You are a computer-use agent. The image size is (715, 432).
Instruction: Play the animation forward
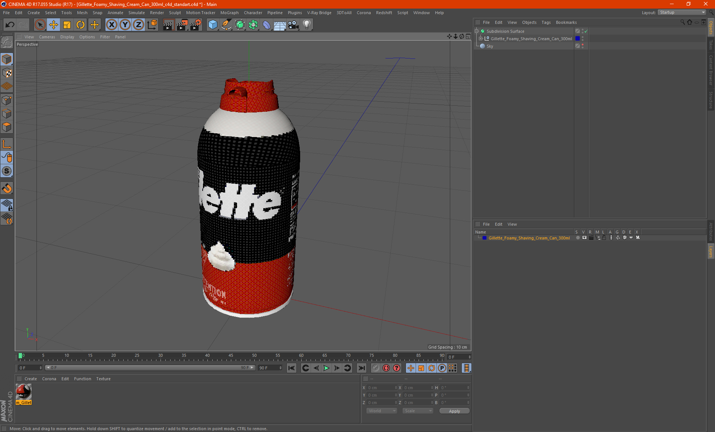pyautogui.click(x=326, y=368)
